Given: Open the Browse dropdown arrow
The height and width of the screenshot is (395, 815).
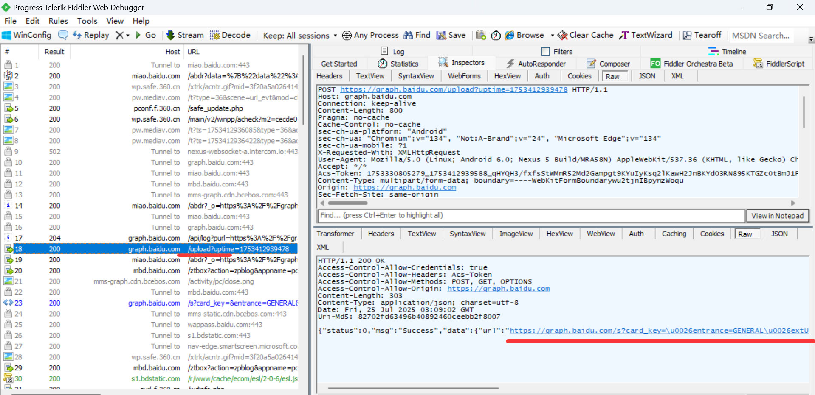Looking at the screenshot, I should (x=552, y=36).
